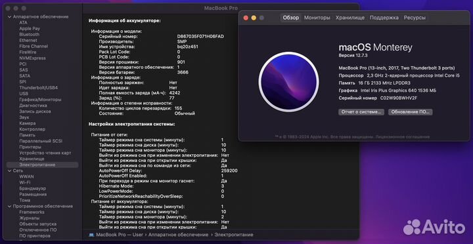
Task: Select Камера in the sidebar
Action: tap(28, 123)
